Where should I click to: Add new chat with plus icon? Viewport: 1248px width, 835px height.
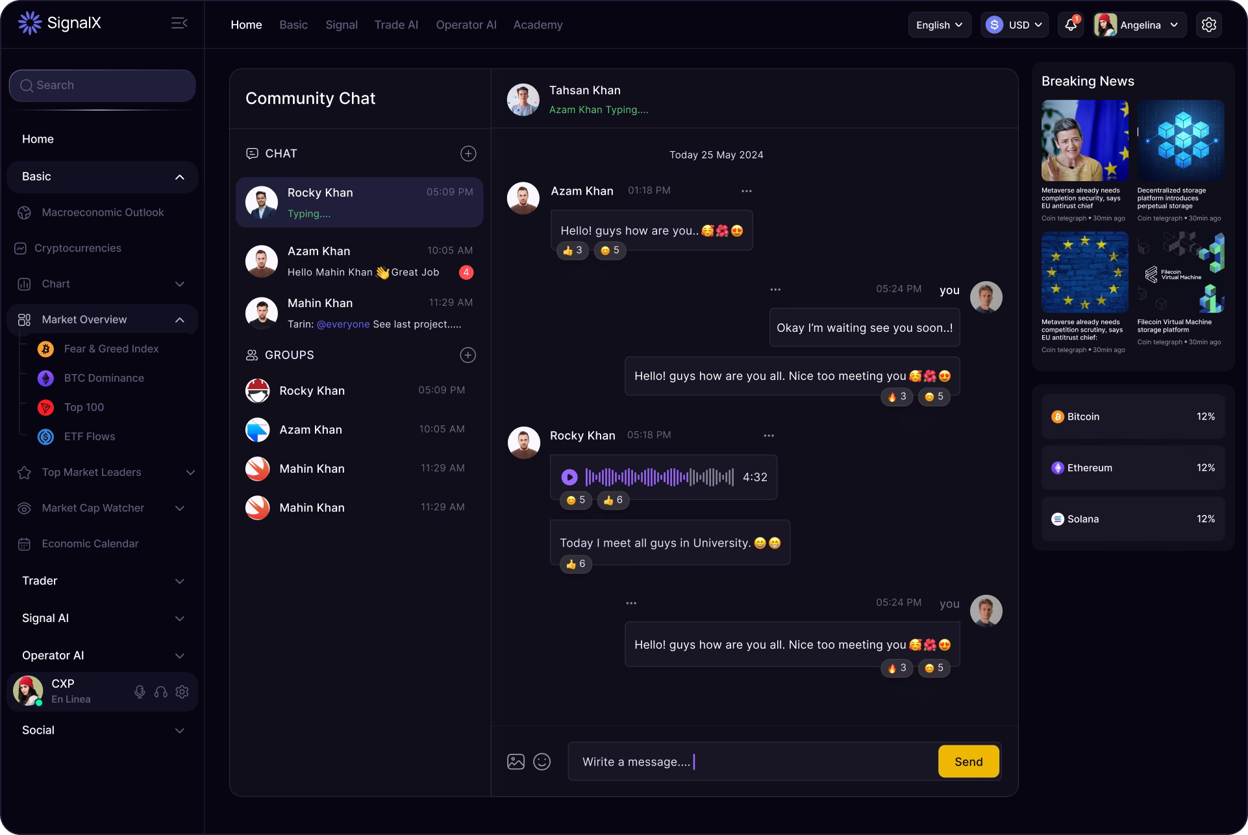pyautogui.click(x=468, y=153)
